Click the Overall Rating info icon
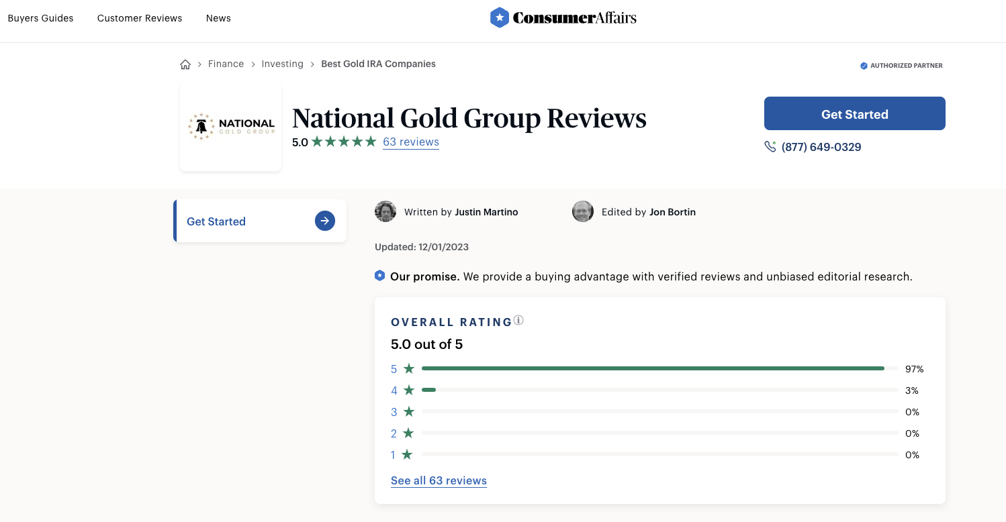Viewport: 1006px width, 522px height. tap(518, 321)
